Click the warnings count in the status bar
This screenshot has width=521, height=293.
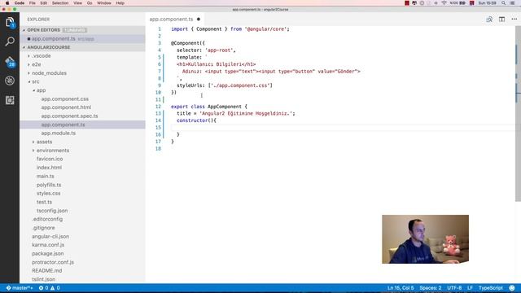pyautogui.click(x=55, y=288)
